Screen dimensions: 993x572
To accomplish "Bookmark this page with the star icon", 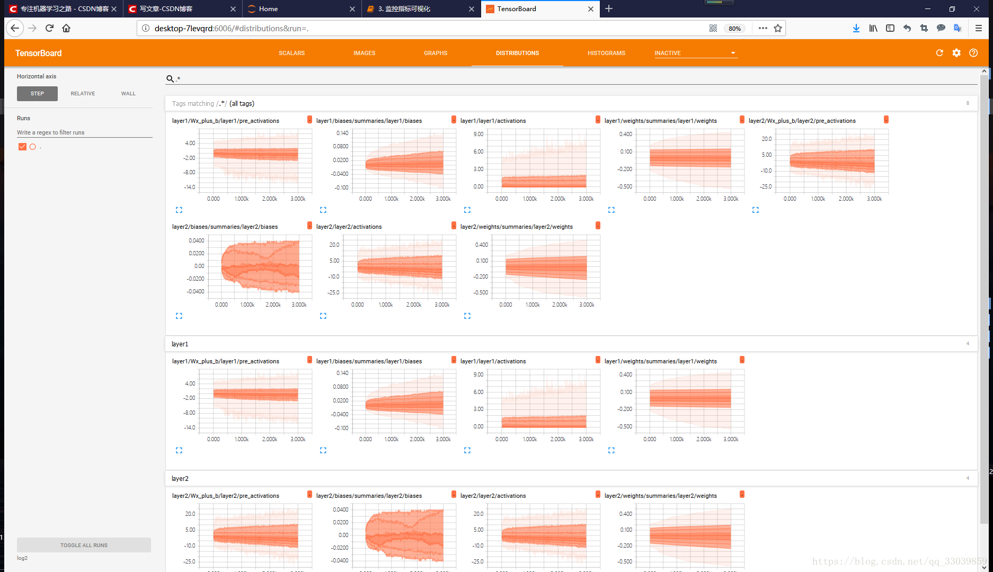I will 778,28.
